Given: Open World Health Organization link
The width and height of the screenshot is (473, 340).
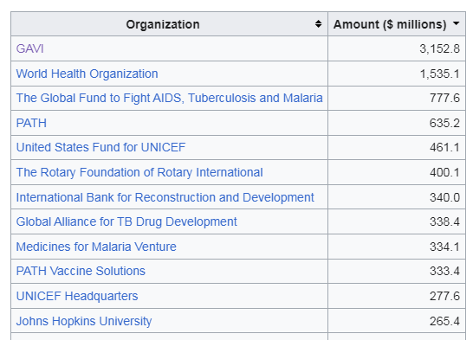Looking at the screenshot, I should (x=87, y=74).
